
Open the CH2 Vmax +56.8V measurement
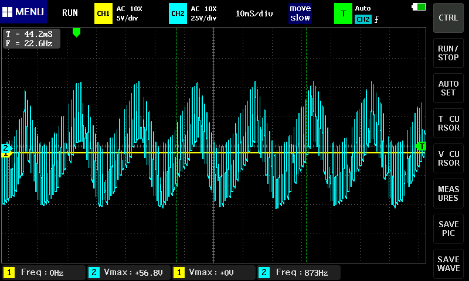(x=128, y=272)
